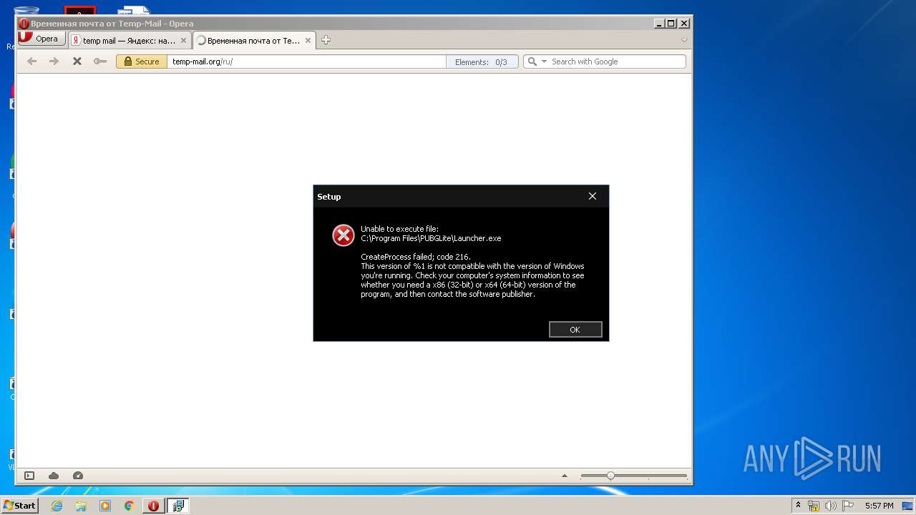Open the Windows Start menu

(x=19, y=505)
